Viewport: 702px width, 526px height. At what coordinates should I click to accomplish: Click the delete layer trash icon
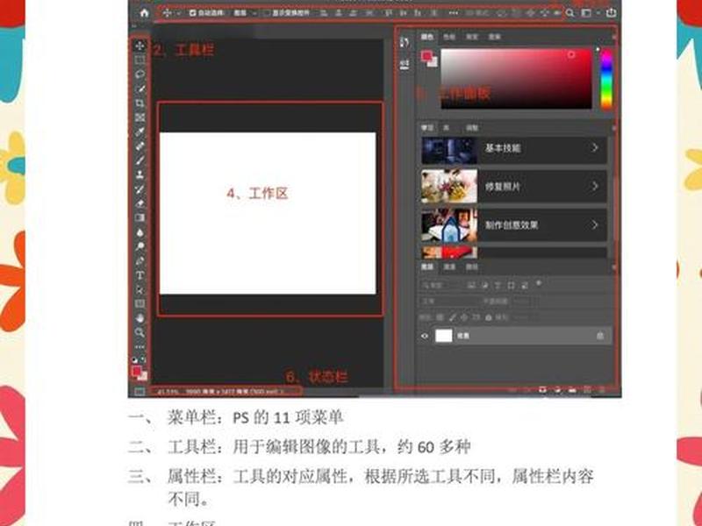(602, 390)
